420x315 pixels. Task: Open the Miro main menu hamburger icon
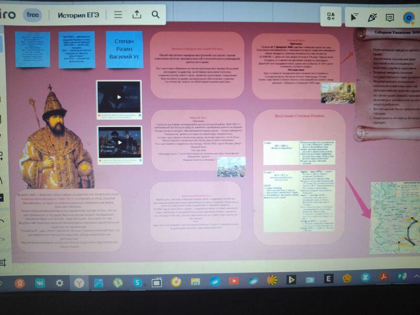pos(119,15)
